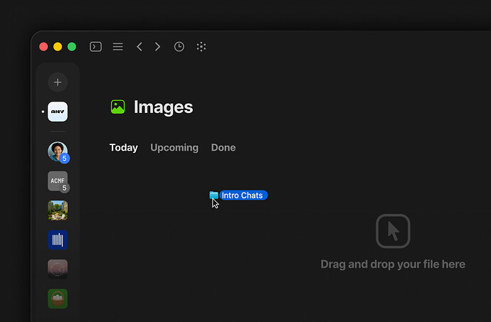This screenshot has height=322, width=491.
Task: Toggle the hamburger list menu icon
Action: 117,47
